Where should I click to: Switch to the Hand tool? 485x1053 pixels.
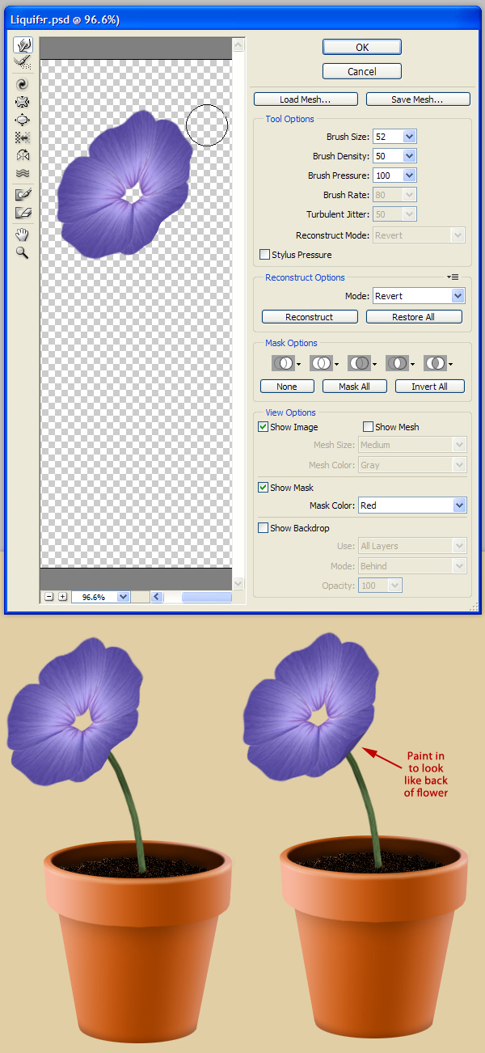click(23, 235)
